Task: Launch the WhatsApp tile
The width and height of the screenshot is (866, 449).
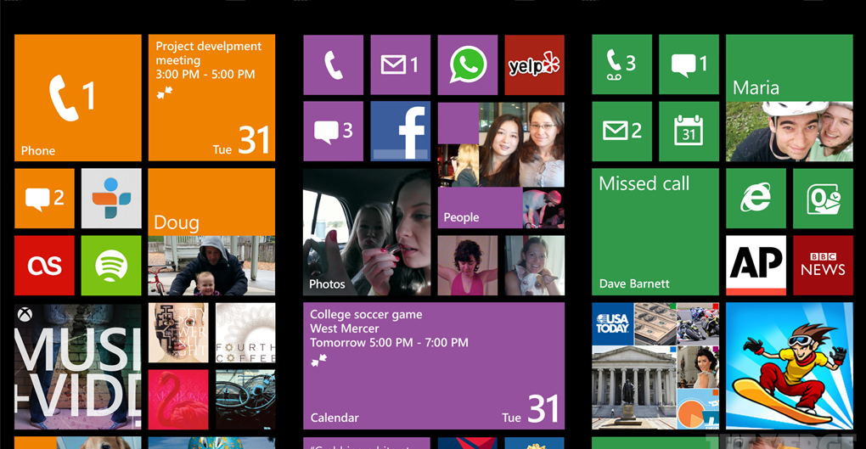Action: 468,65
